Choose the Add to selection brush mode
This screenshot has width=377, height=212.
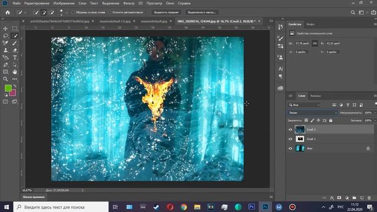pyautogui.click(x=44, y=12)
